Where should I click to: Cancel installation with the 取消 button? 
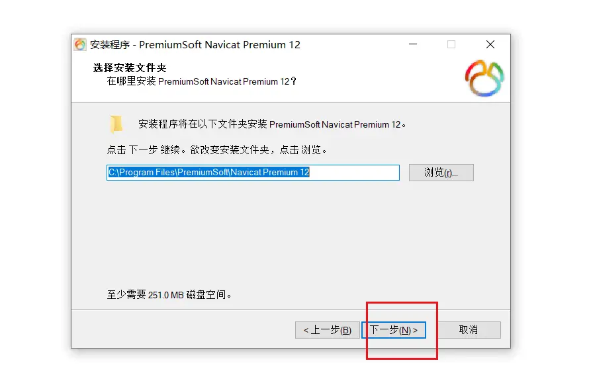coord(469,330)
